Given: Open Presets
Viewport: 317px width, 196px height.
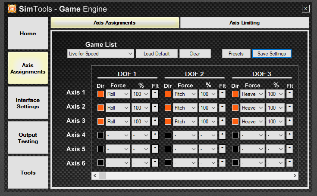Looking at the screenshot, I should (236, 54).
